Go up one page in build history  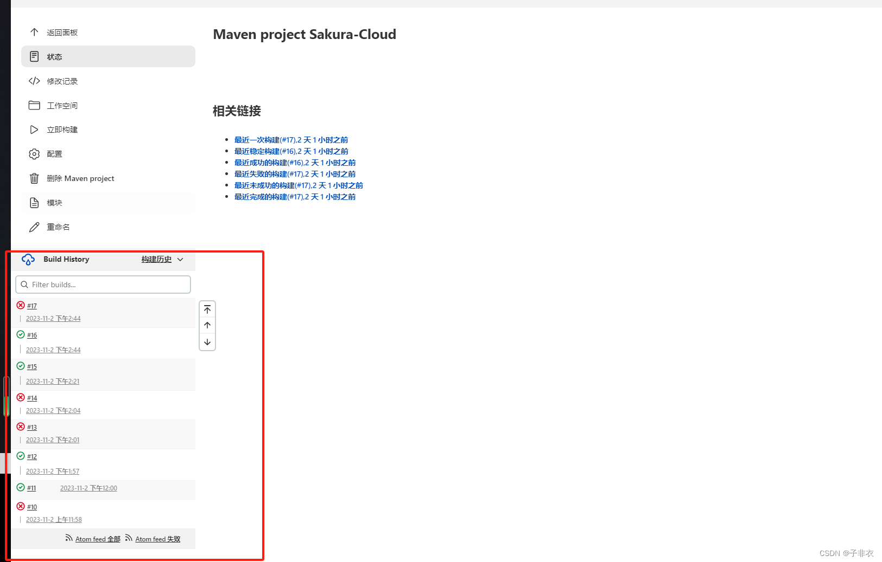pyautogui.click(x=207, y=325)
